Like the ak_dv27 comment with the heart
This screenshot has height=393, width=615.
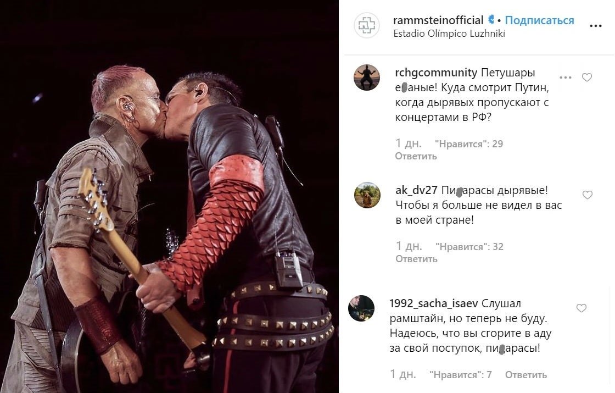pyautogui.click(x=587, y=195)
